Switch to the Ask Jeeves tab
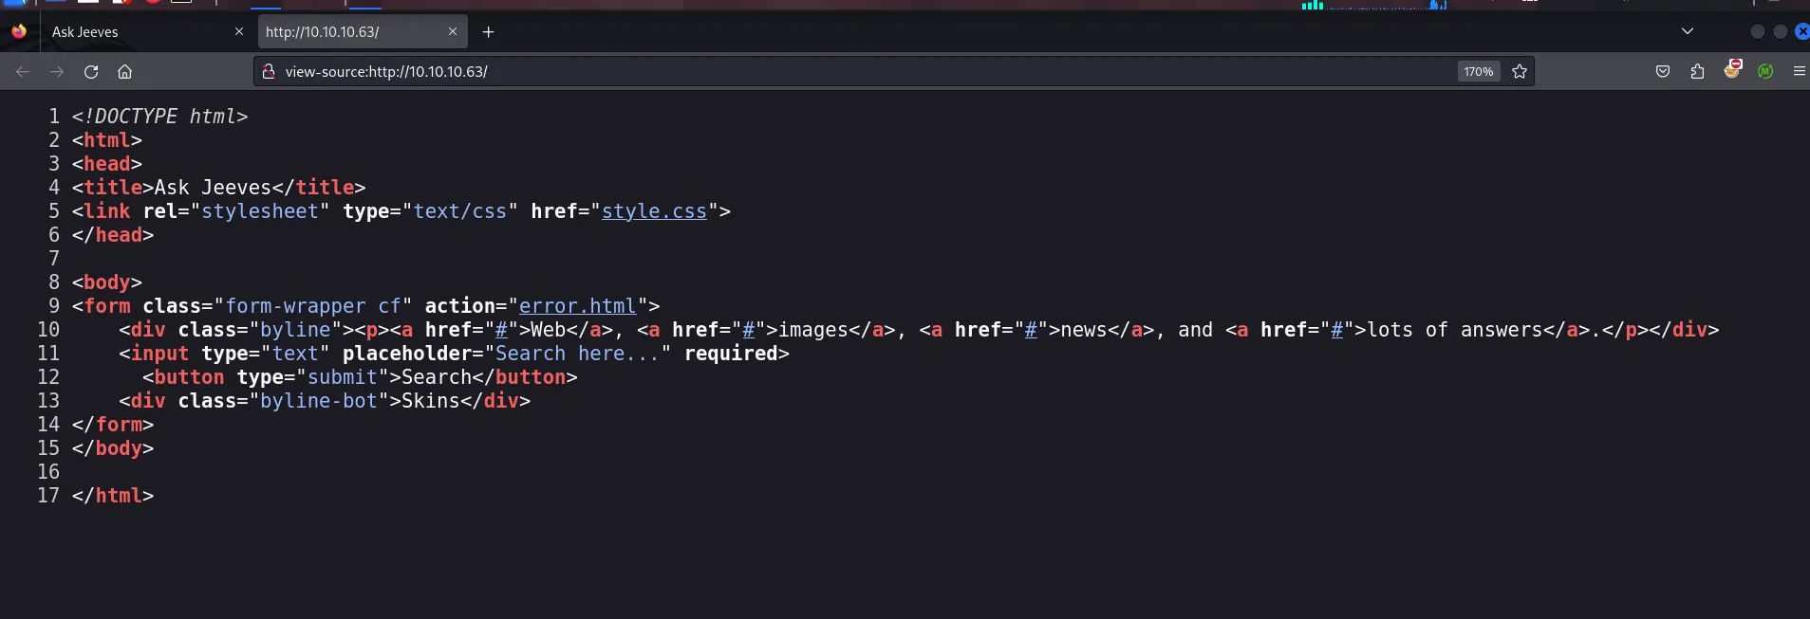This screenshot has width=1810, height=619. click(144, 31)
